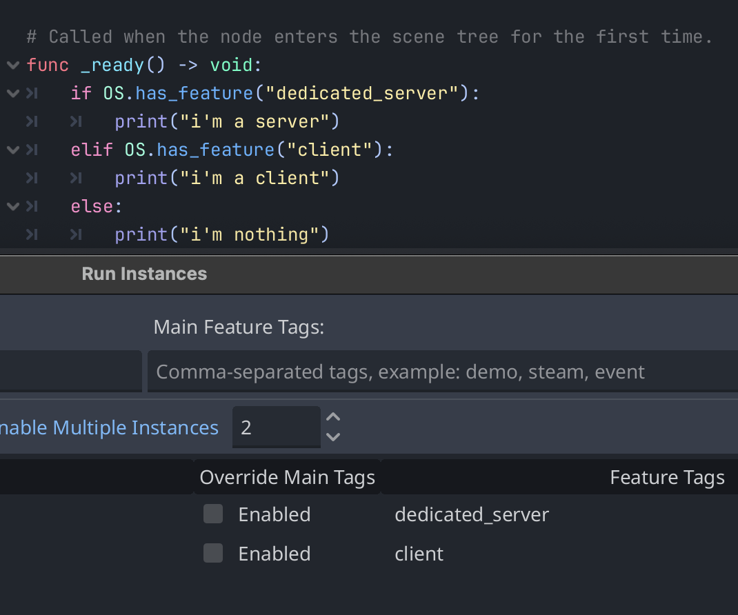Click the Run Instances title bar
This screenshot has width=738, height=615.
pos(144,274)
